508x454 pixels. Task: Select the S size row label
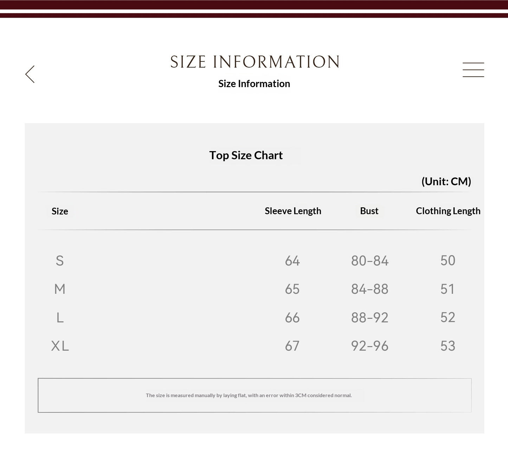click(60, 261)
